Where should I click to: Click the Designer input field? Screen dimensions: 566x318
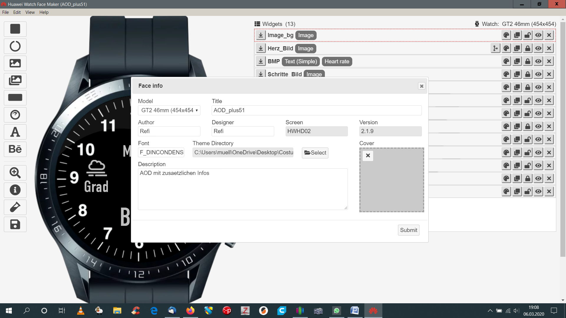click(x=243, y=131)
